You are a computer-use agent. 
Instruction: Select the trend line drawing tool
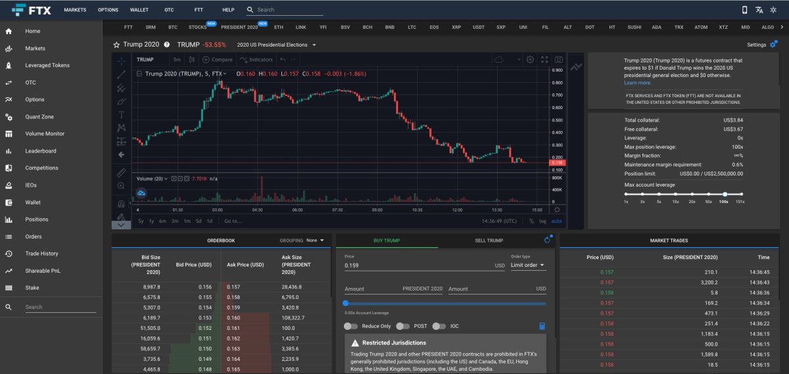tap(122, 74)
